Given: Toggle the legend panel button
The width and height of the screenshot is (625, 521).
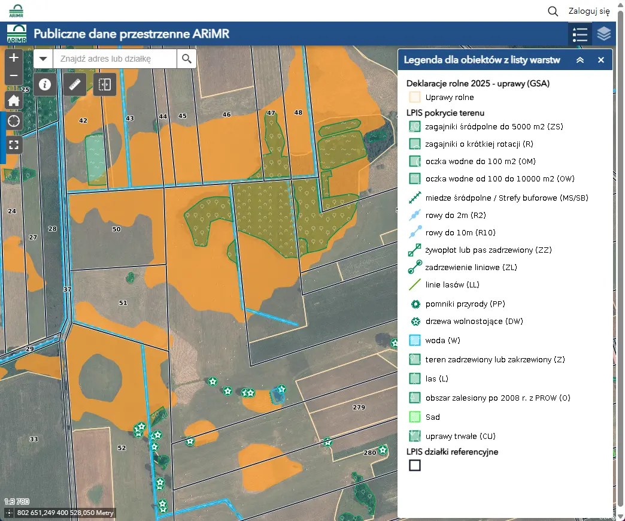Looking at the screenshot, I should tap(580, 34).
